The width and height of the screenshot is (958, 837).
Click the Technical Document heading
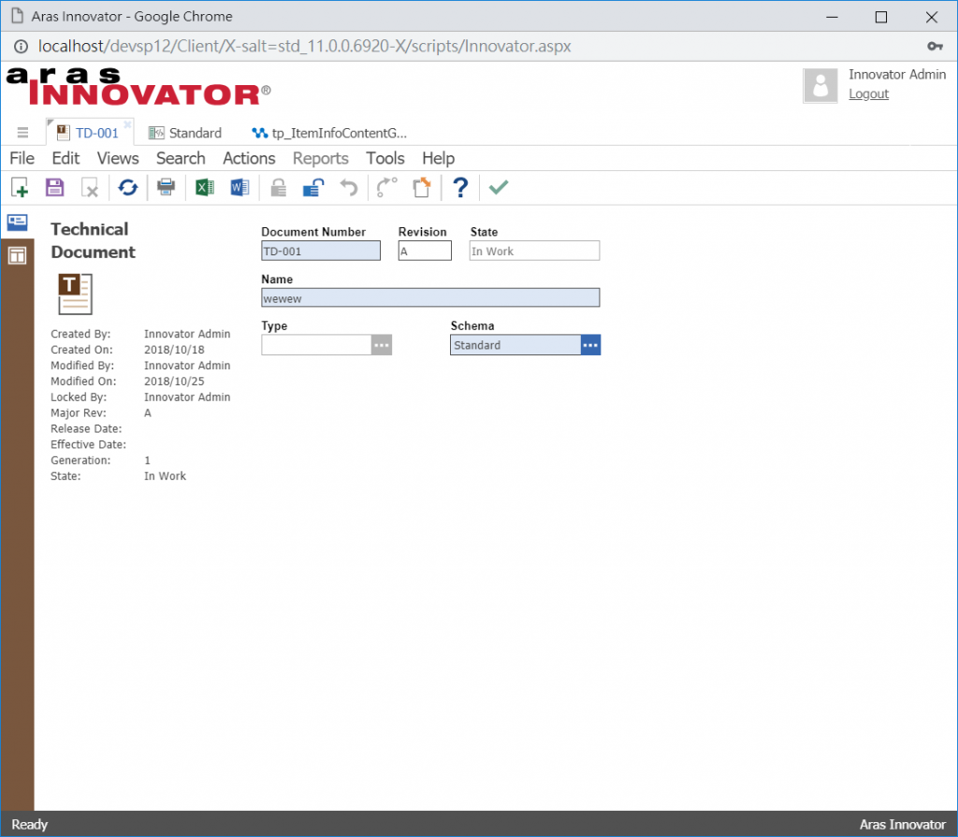pyautogui.click(x=93, y=240)
